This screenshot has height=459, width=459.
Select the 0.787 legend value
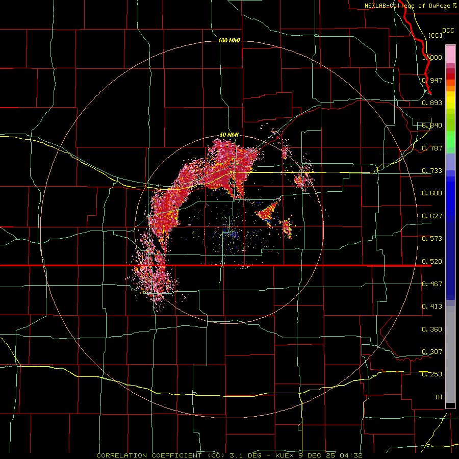point(432,148)
